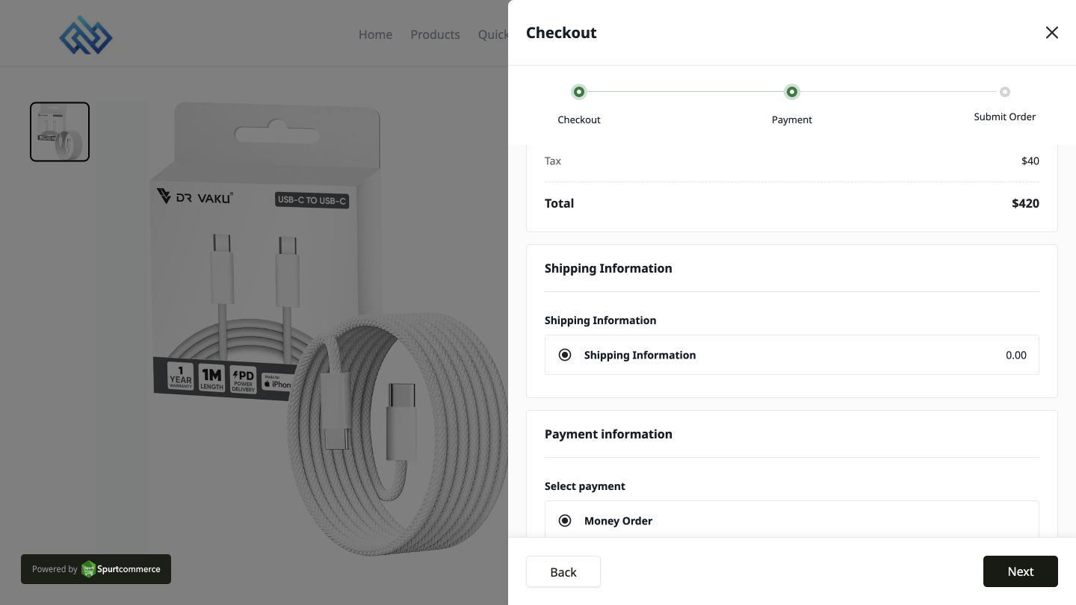Choose the Shipping Information option row
The image size is (1076, 605).
(792, 355)
